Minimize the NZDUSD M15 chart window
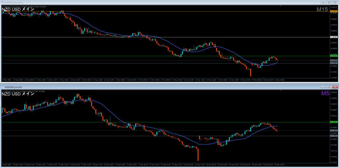The image size is (339, 168). pyautogui.click(x=323, y=2)
